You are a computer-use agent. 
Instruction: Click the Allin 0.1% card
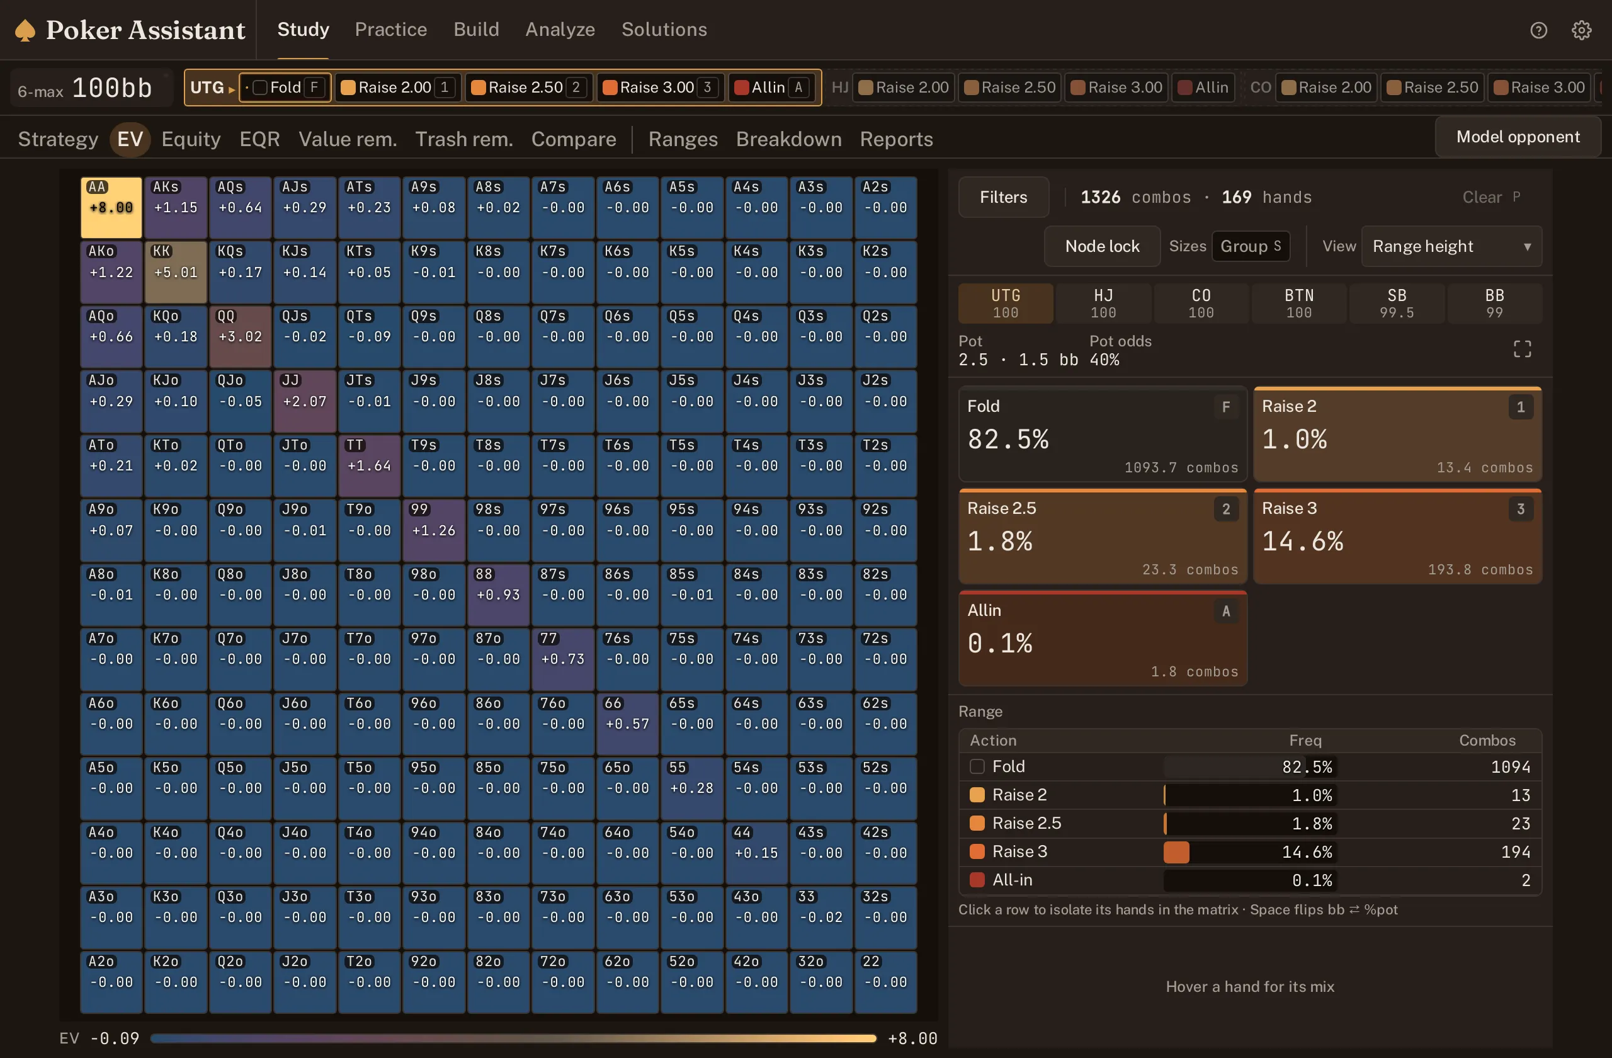(x=1103, y=638)
